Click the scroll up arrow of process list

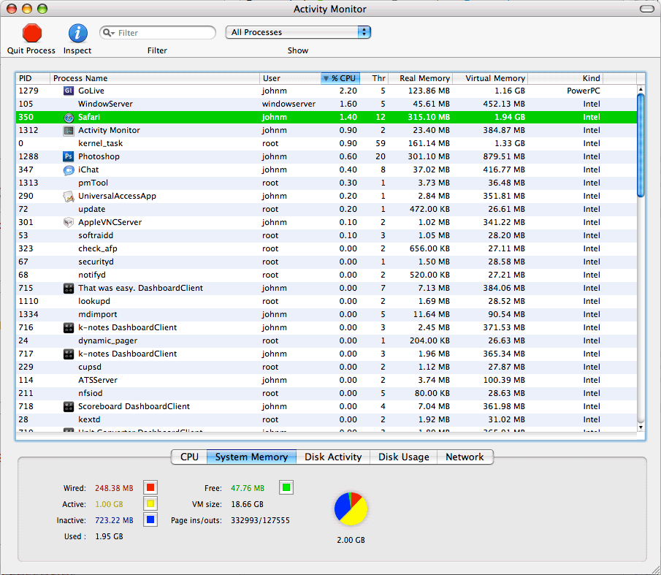(x=641, y=89)
